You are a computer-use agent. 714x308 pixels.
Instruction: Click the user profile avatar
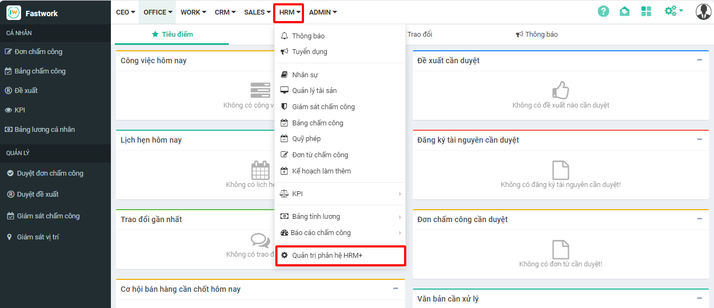click(703, 11)
